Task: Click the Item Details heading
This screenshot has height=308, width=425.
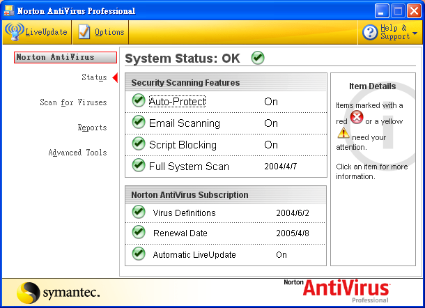Action: pyautogui.click(x=373, y=86)
